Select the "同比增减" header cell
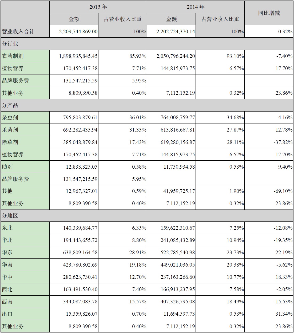 [x=269, y=13]
